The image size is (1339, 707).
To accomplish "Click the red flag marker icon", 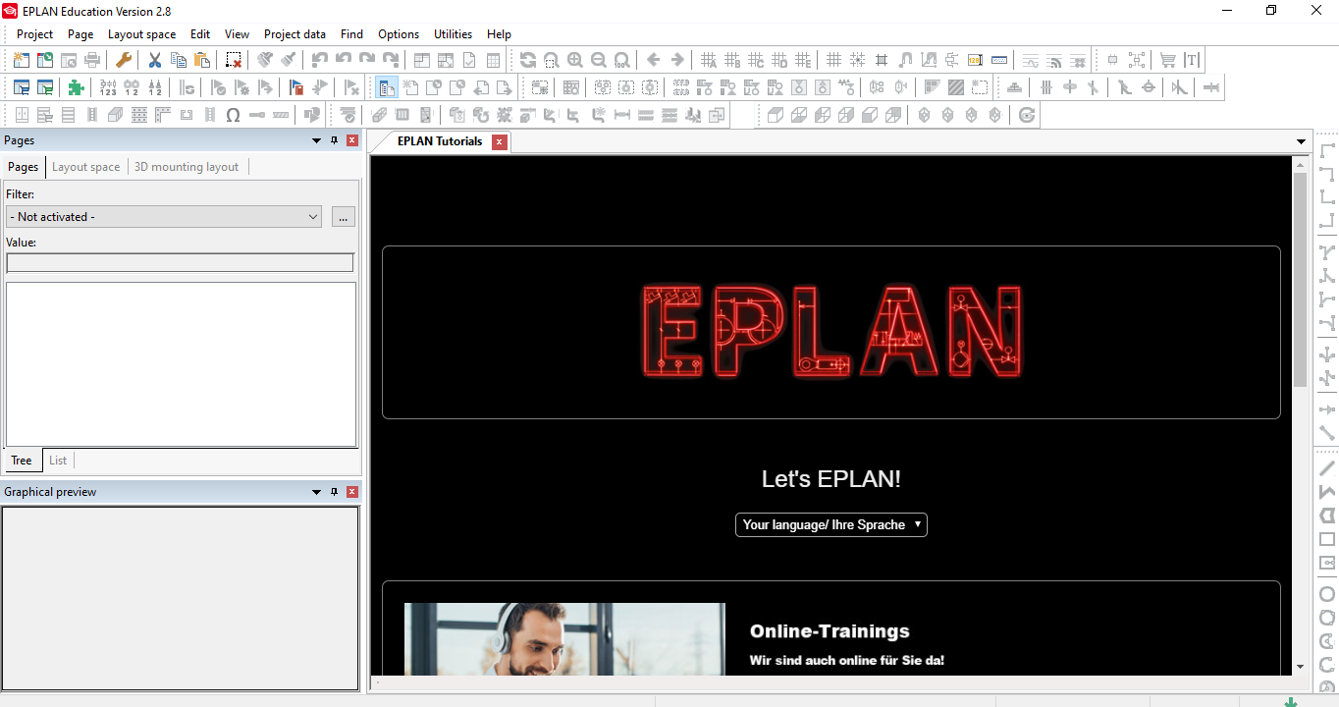I will pyautogui.click(x=296, y=87).
